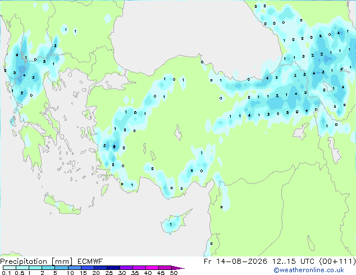Viewport: 356px width, 275px height.
Task: Click the '12..15 UTC' time text
Action: [x=294, y=262]
